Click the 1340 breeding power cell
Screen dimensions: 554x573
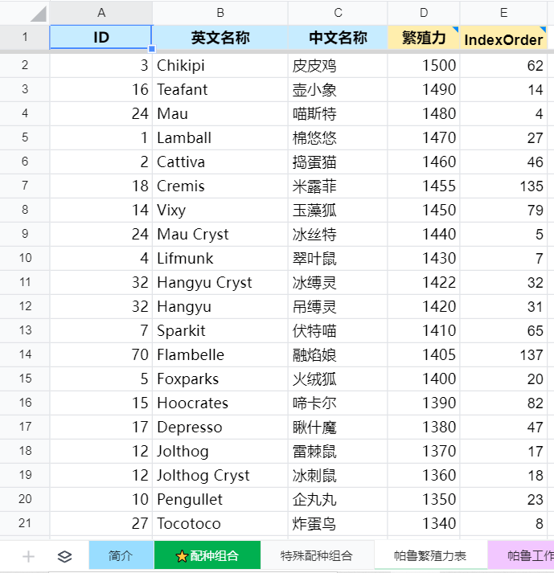[x=424, y=524]
